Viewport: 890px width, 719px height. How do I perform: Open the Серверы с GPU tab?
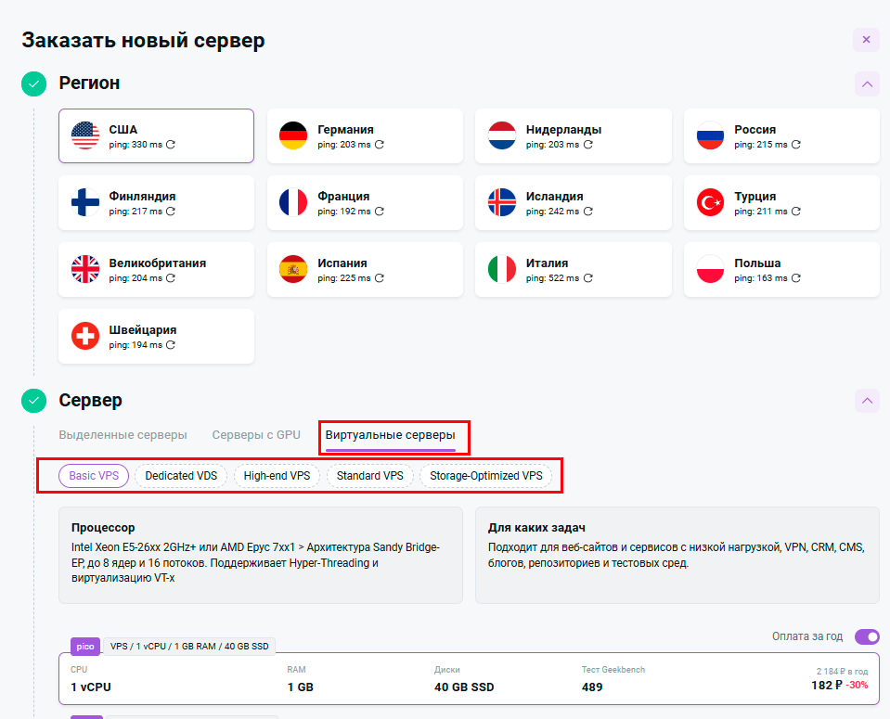pos(256,435)
